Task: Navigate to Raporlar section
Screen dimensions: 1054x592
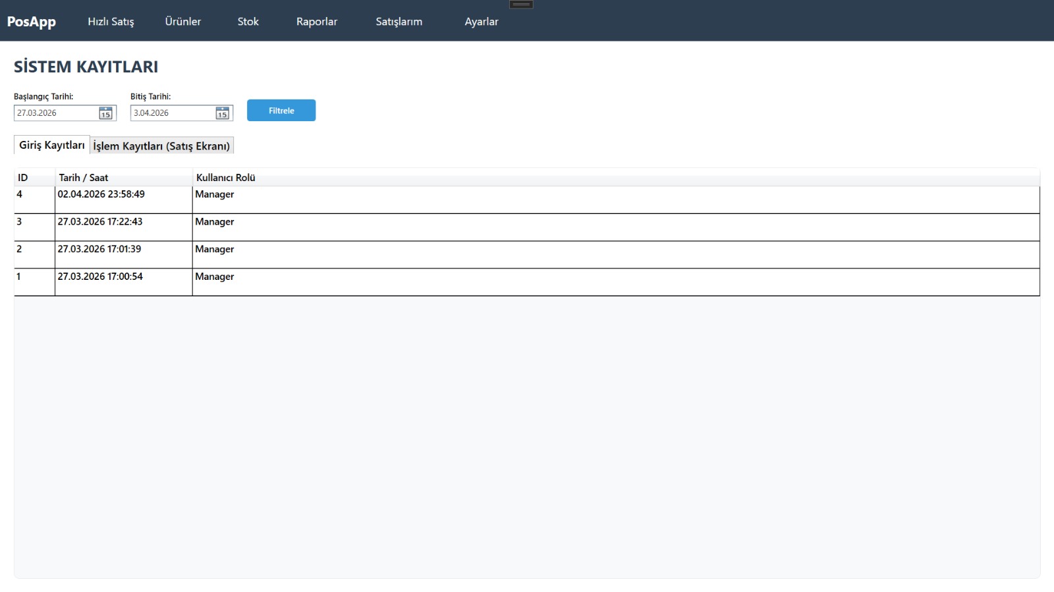Action: click(317, 22)
